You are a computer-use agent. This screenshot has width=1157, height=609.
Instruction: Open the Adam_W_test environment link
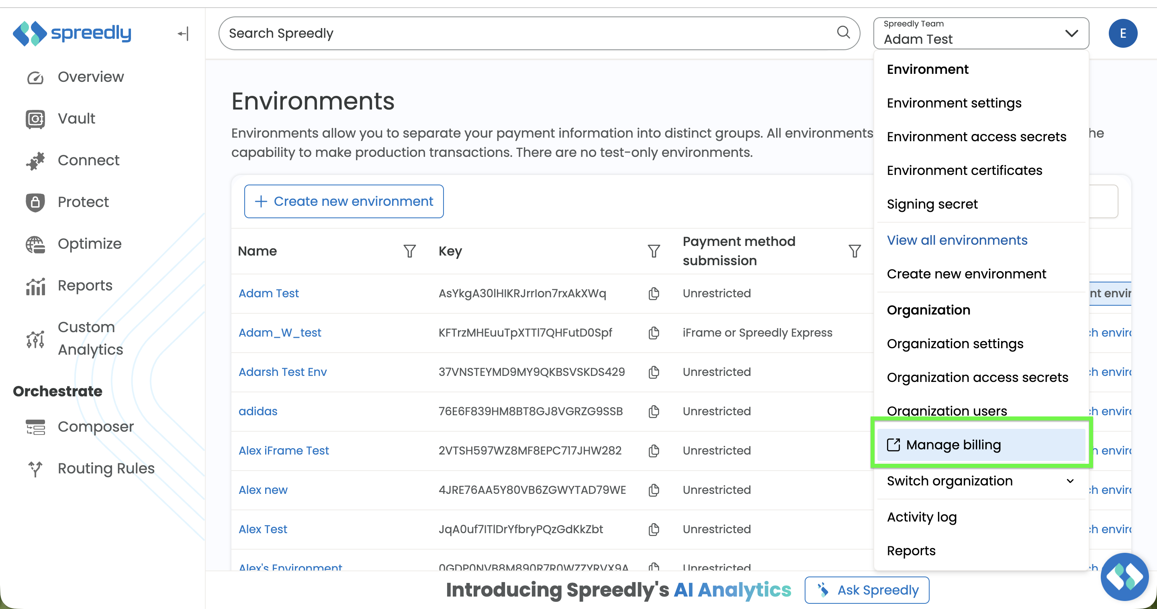pos(279,333)
